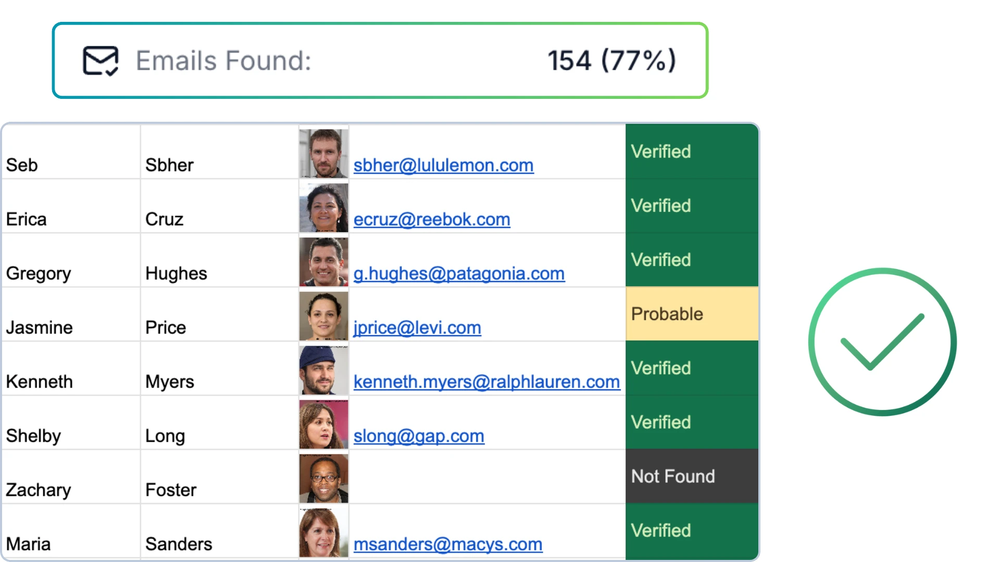Select the first name cell Shelby

click(x=71, y=422)
